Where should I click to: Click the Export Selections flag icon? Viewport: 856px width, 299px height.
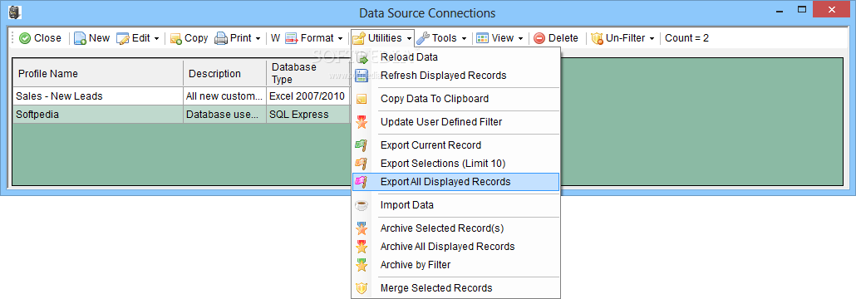point(362,163)
